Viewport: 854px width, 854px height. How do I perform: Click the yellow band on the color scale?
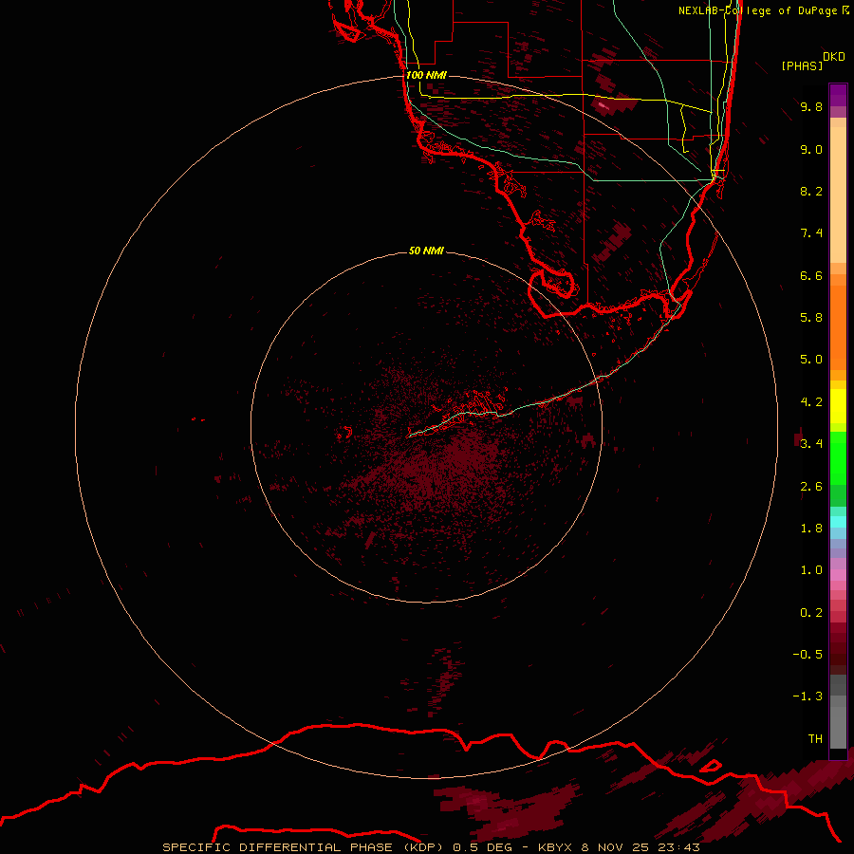(838, 406)
